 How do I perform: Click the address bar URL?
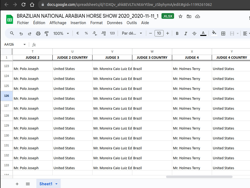(x=129, y=5)
